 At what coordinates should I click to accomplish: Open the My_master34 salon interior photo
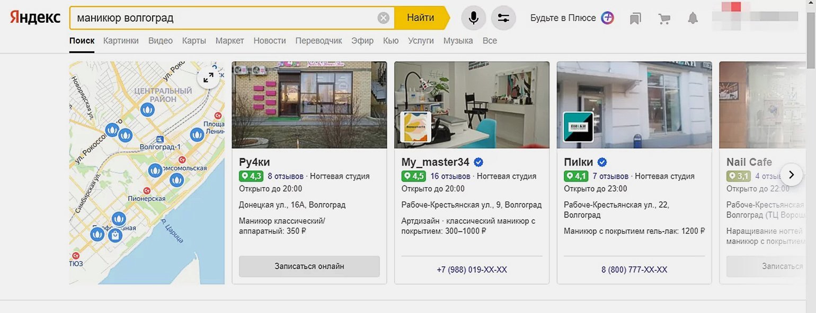472,105
